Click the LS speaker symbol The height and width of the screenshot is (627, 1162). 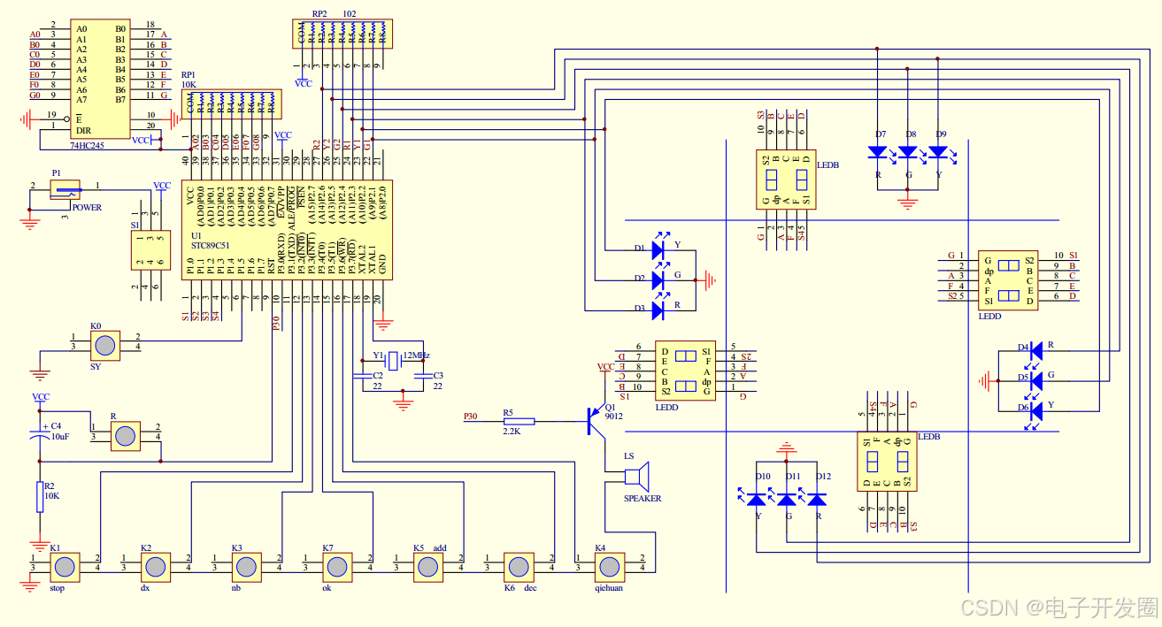(x=637, y=478)
